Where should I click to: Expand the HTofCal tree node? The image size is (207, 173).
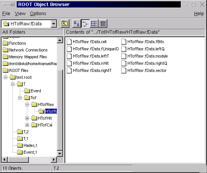tap(27, 125)
